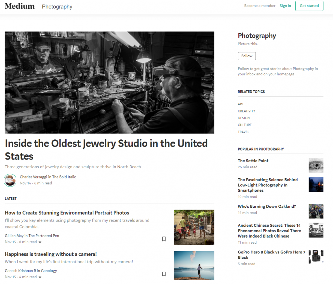Bookmark the Environmental Portrait Photos story
This screenshot has height=284, width=333.
[164, 239]
